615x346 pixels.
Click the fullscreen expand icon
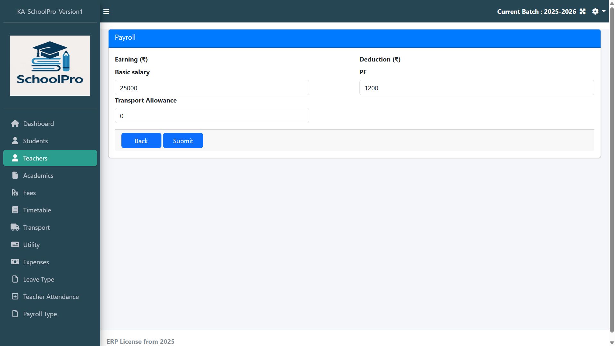click(x=583, y=12)
